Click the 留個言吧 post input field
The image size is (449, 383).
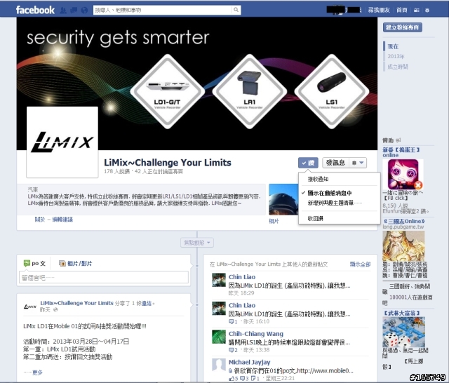click(104, 277)
